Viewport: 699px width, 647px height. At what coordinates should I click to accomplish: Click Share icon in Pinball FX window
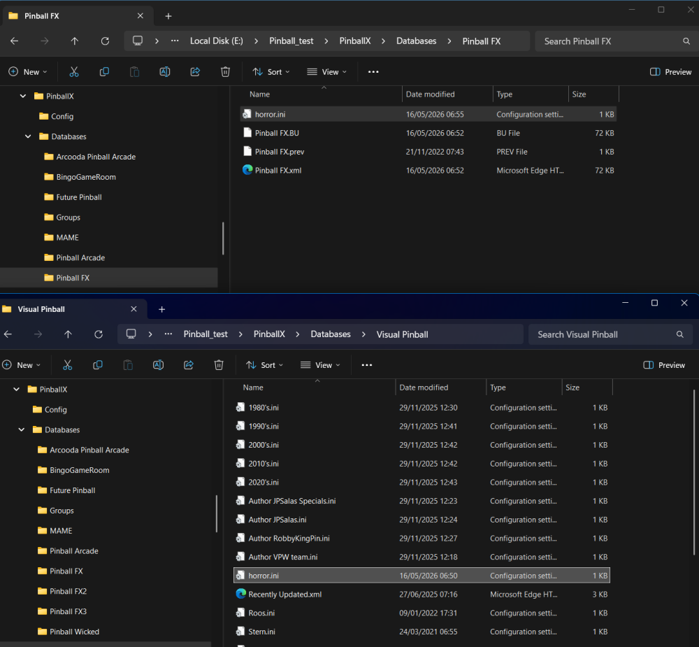coord(195,72)
